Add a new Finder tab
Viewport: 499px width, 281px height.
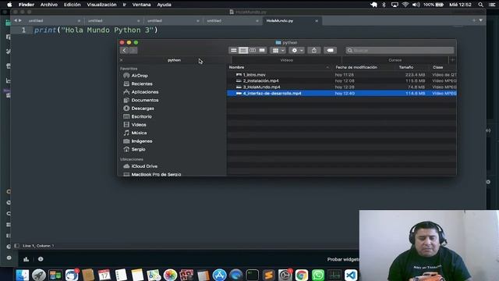(452, 59)
